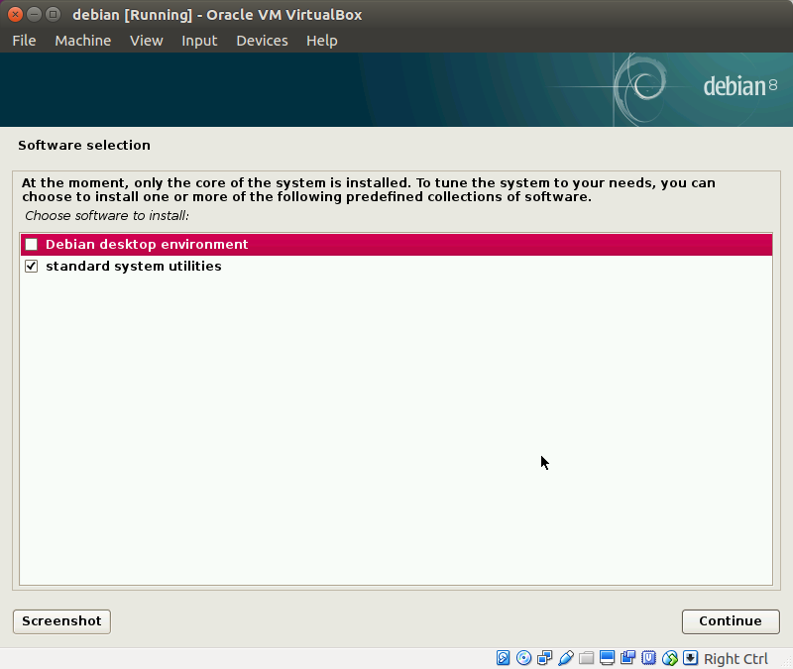Click the shared folders status icon

586,658
